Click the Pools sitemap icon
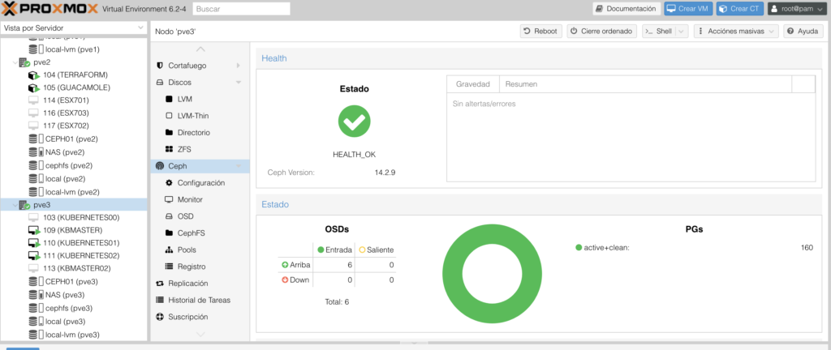This screenshot has height=350, width=831. tap(169, 250)
